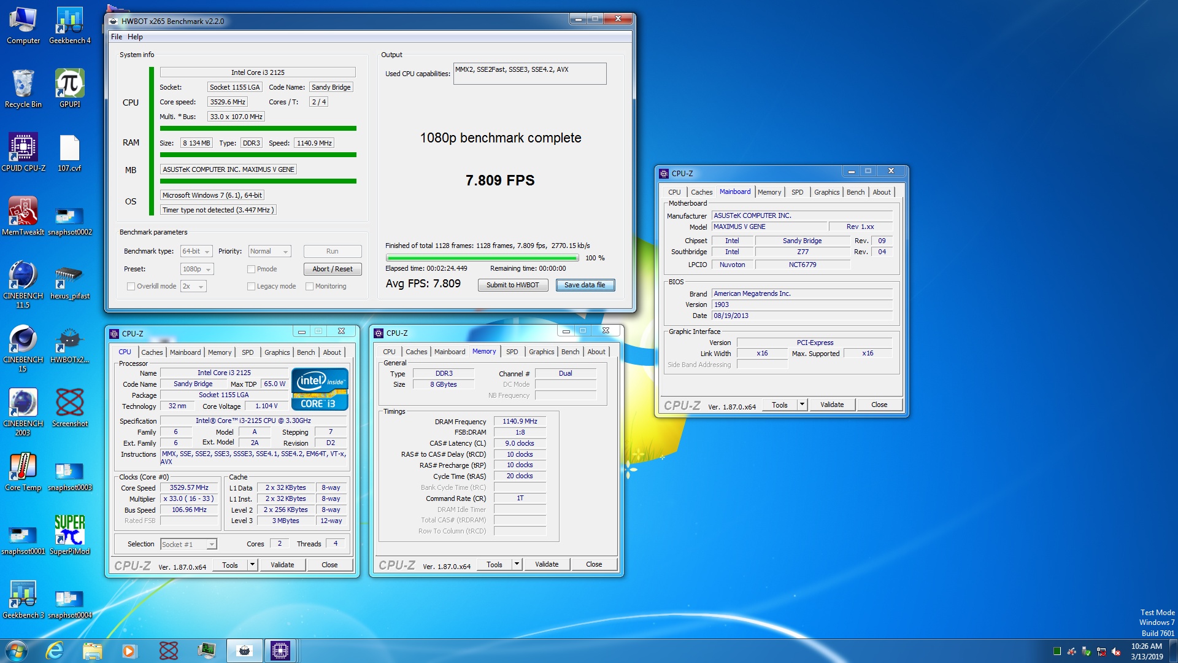Click the Save data file button
The height and width of the screenshot is (663, 1178).
[585, 285]
